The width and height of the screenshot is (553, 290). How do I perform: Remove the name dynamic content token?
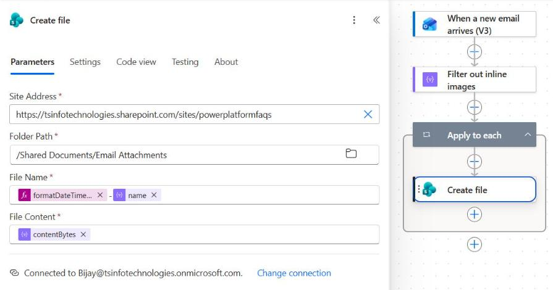tap(154, 195)
